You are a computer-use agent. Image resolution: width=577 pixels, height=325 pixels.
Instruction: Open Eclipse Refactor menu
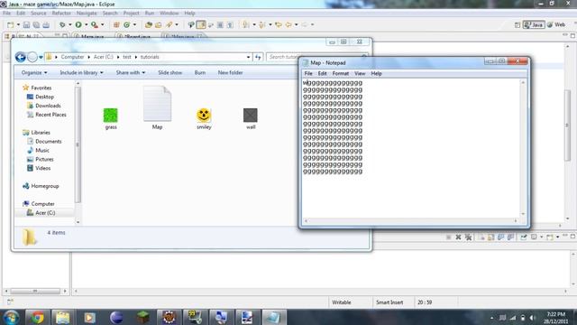click(61, 14)
